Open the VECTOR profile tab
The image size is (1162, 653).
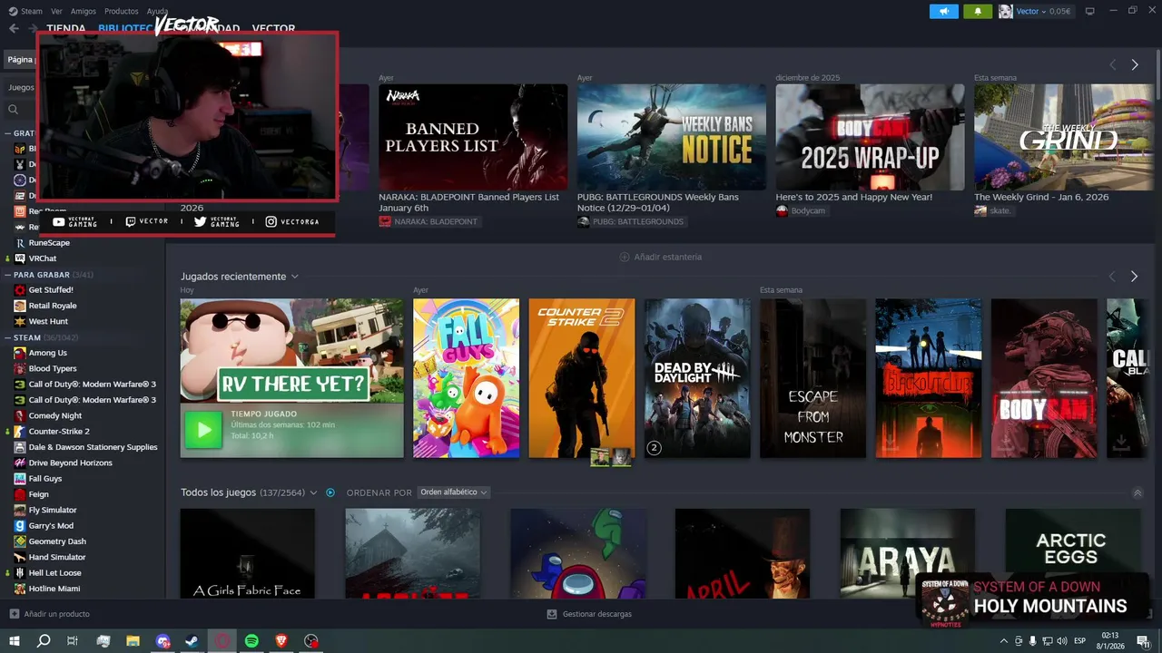coord(273,28)
